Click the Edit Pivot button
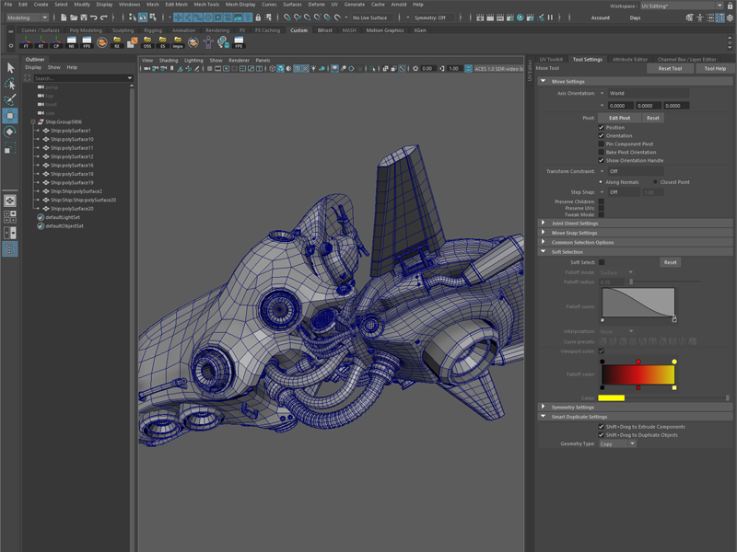The height and width of the screenshot is (552, 737). [x=619, y=118]
